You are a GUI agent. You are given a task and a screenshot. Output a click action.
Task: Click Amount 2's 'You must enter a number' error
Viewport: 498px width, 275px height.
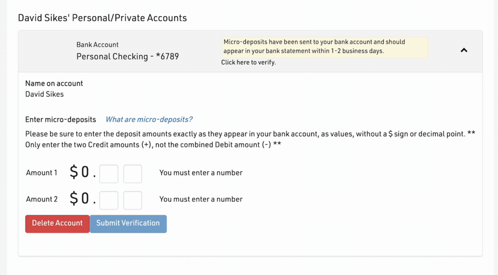coord(201,199)
